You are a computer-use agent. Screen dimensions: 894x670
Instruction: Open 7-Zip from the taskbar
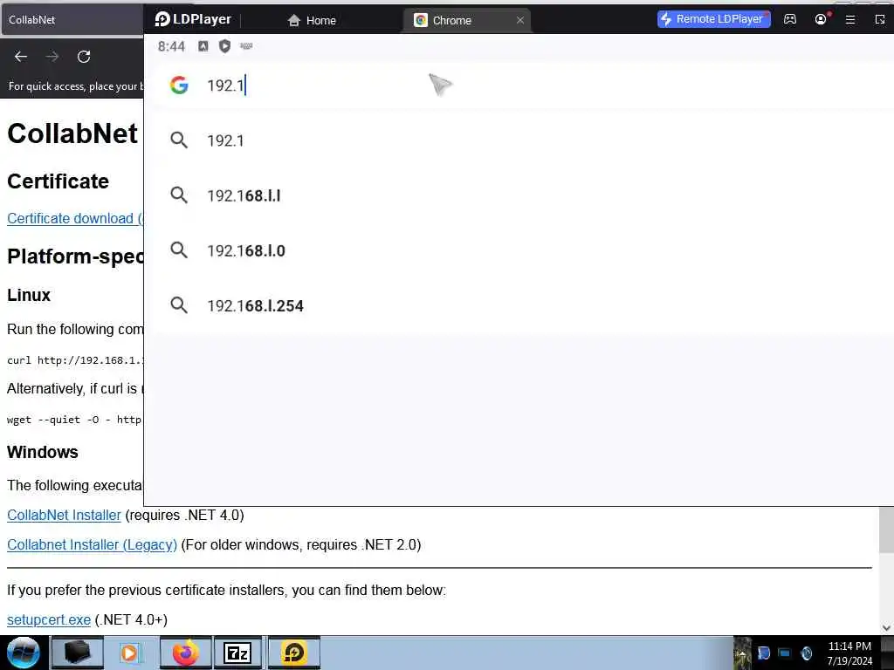(x=237, y=653)
